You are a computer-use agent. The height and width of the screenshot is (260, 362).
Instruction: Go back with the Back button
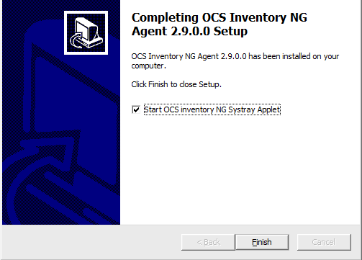[x=208, y=242]
